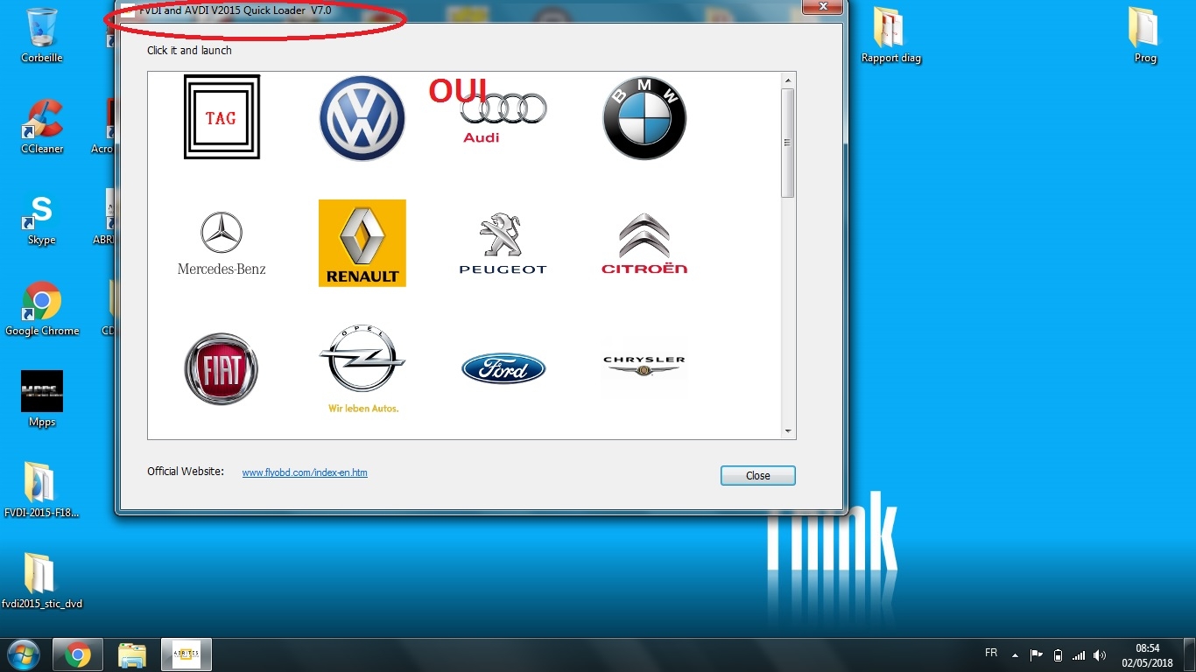The height and width of the screenshot is (672, 1196).
Task: Select the Rapport diag folder on desktop
Action: pyautogui.click(x=891, y=35)
